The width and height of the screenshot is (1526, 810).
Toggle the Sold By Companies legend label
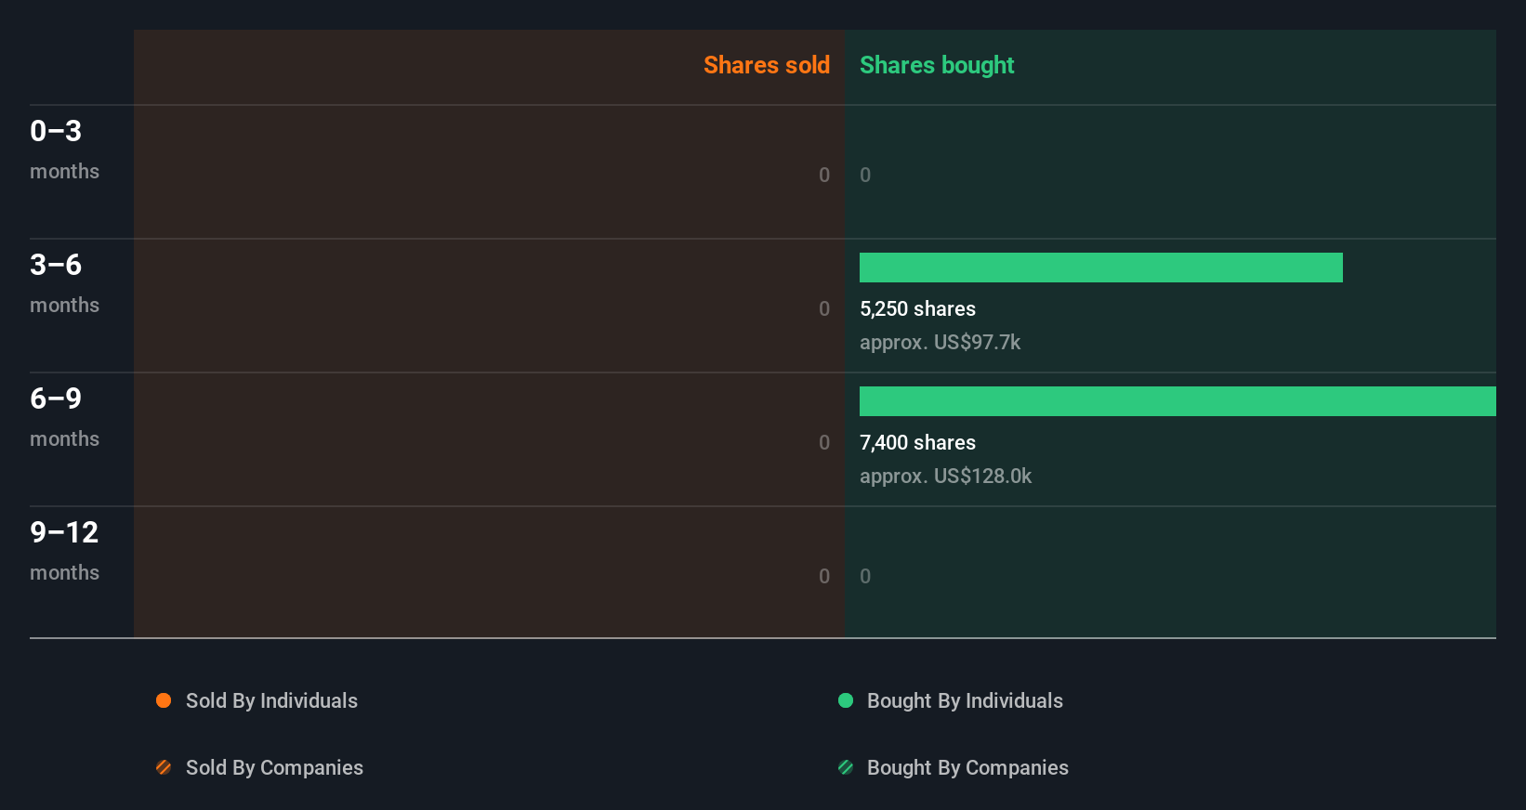click(x=274, y=767)
